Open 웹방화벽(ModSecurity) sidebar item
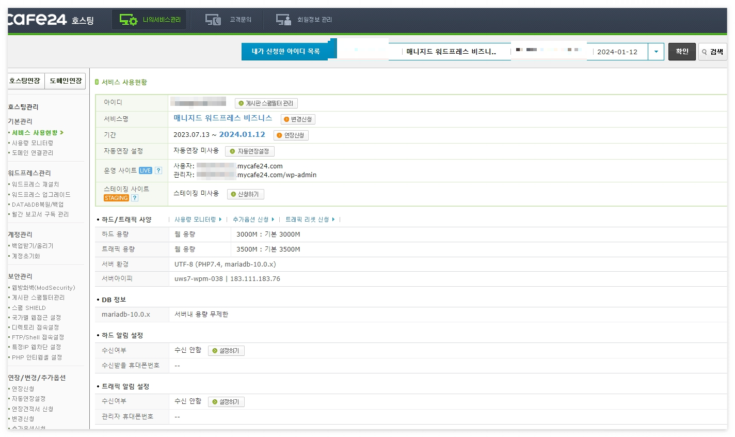The image size is (735, 437). pyautogui.click(x=43, y=288)
